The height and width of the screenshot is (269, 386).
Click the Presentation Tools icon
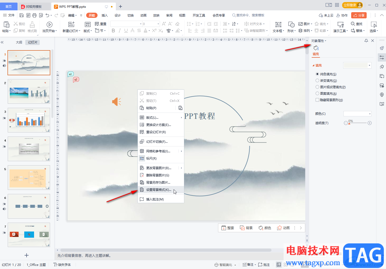pos(341,25)
